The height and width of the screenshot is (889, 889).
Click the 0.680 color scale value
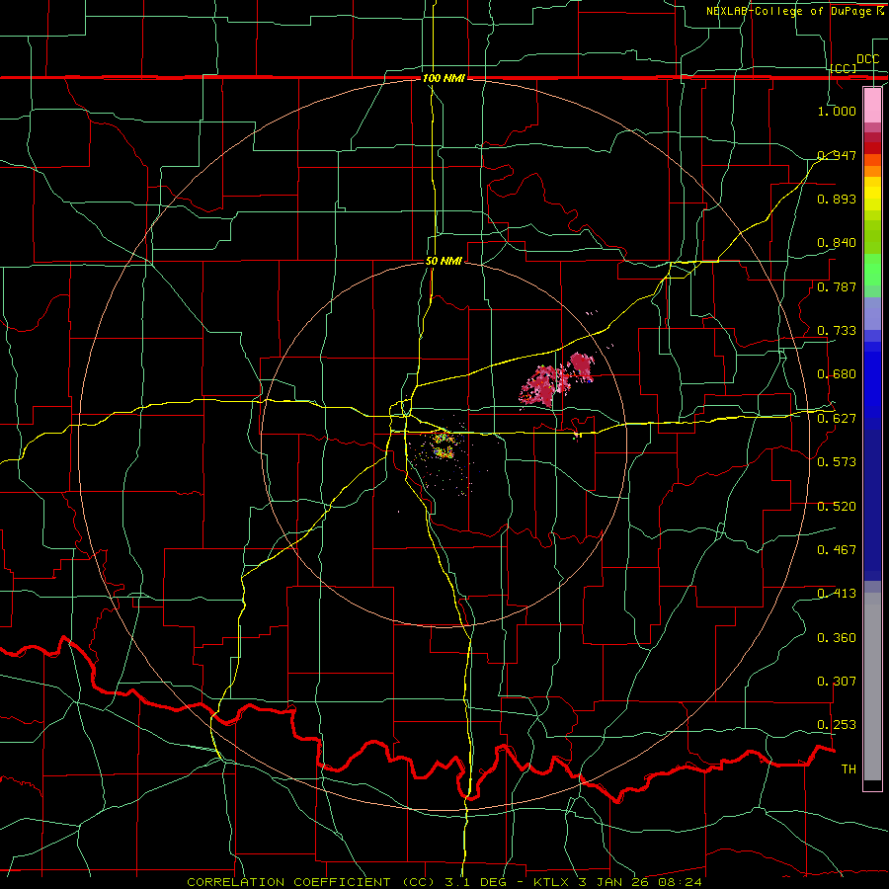point(837,374)
